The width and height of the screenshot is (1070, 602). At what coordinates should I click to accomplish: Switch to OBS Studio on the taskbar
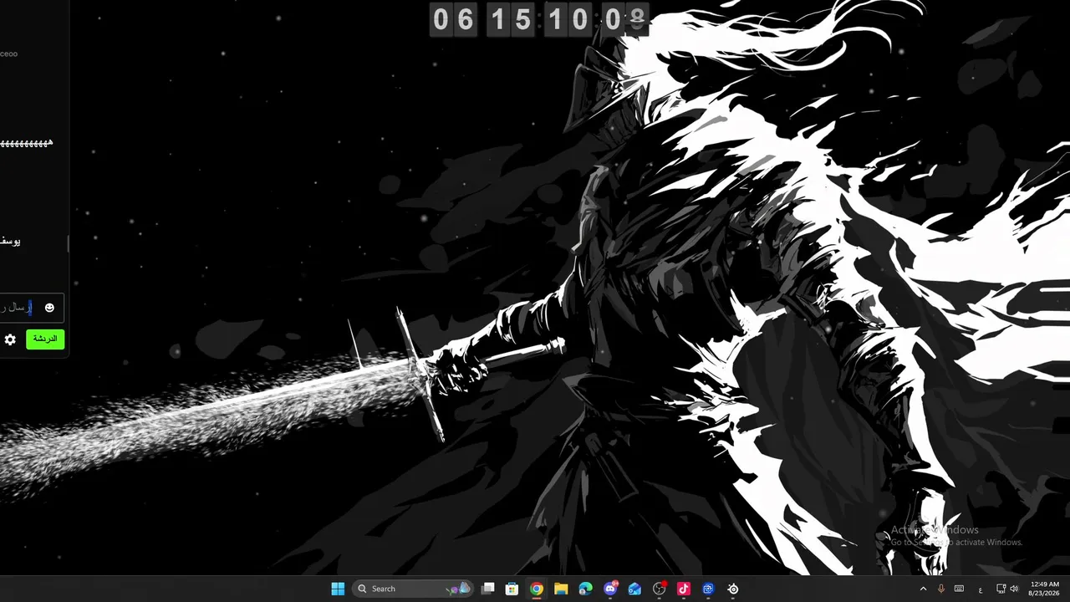click(660, 589)
